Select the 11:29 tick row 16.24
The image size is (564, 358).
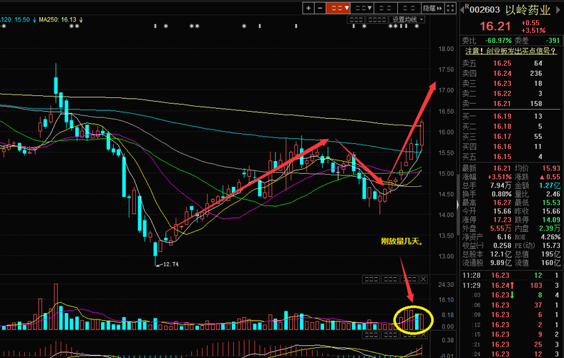point(511,285)
